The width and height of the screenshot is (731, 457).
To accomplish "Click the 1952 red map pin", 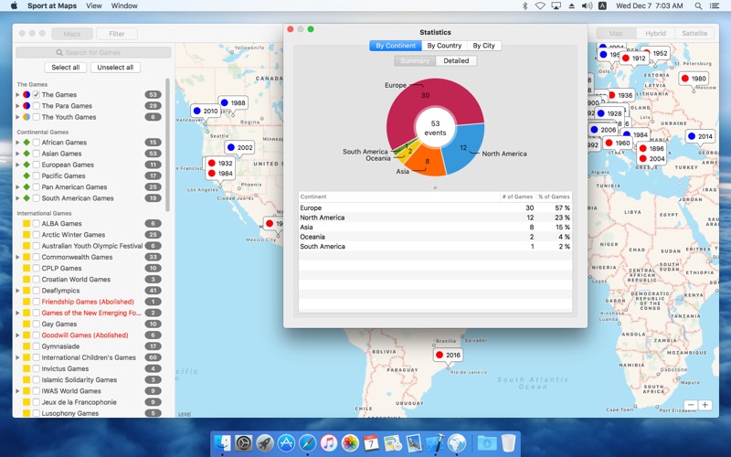I will point(657,53).
